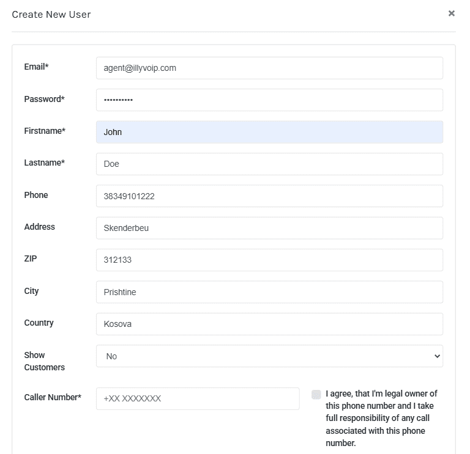Focus the Password input field
The height and width of the screenshot is (454, 470).
tap(269, 100)
